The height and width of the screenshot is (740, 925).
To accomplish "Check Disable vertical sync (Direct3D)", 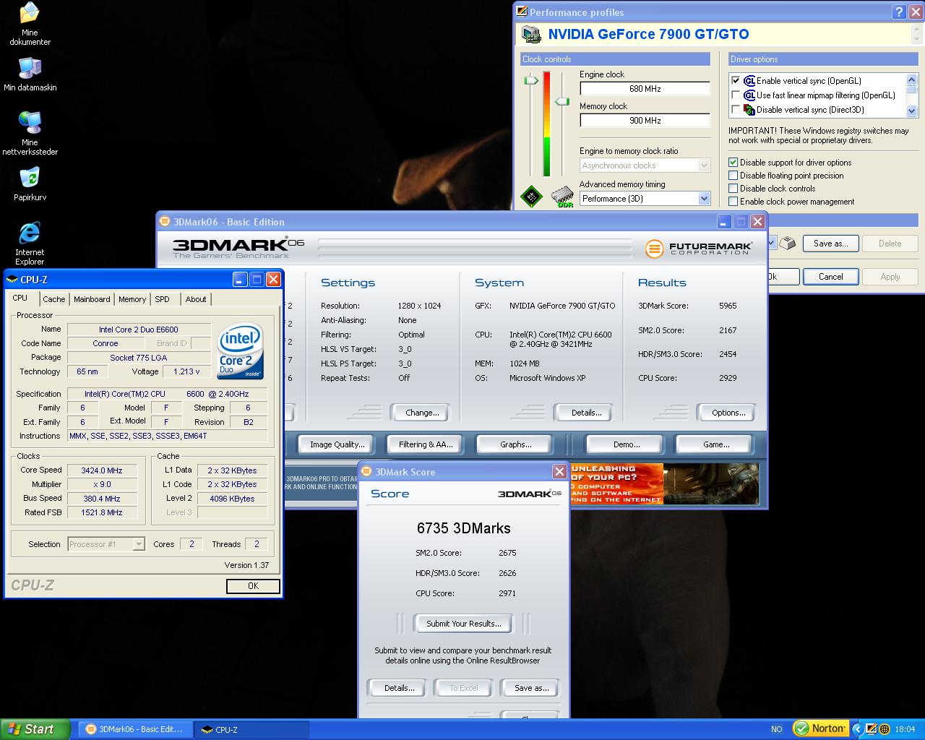I will tap(736, 110).
